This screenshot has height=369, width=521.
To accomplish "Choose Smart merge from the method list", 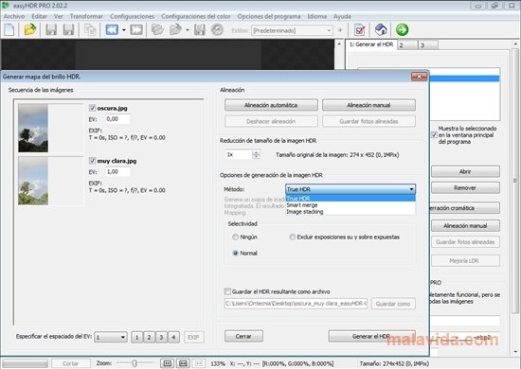I will coord(350,205).
